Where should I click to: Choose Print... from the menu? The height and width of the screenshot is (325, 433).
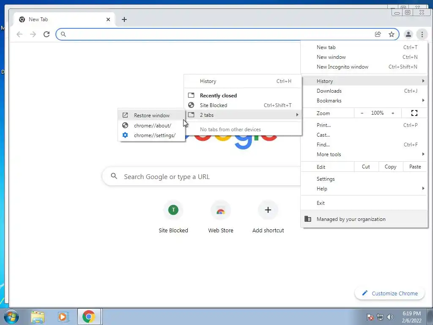coord(364,125)
